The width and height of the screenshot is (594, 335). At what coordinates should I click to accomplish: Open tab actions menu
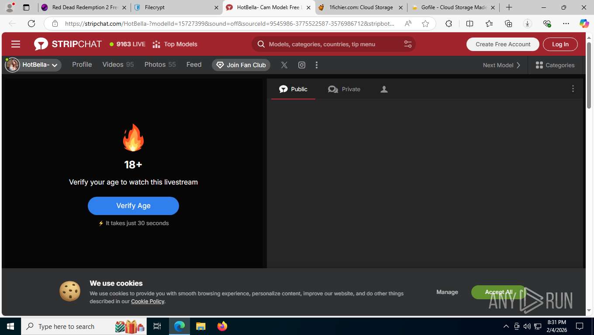coord(26,7)
